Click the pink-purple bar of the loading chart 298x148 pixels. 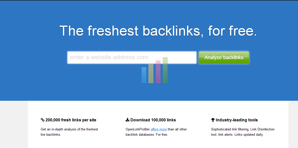coord(158,72)
